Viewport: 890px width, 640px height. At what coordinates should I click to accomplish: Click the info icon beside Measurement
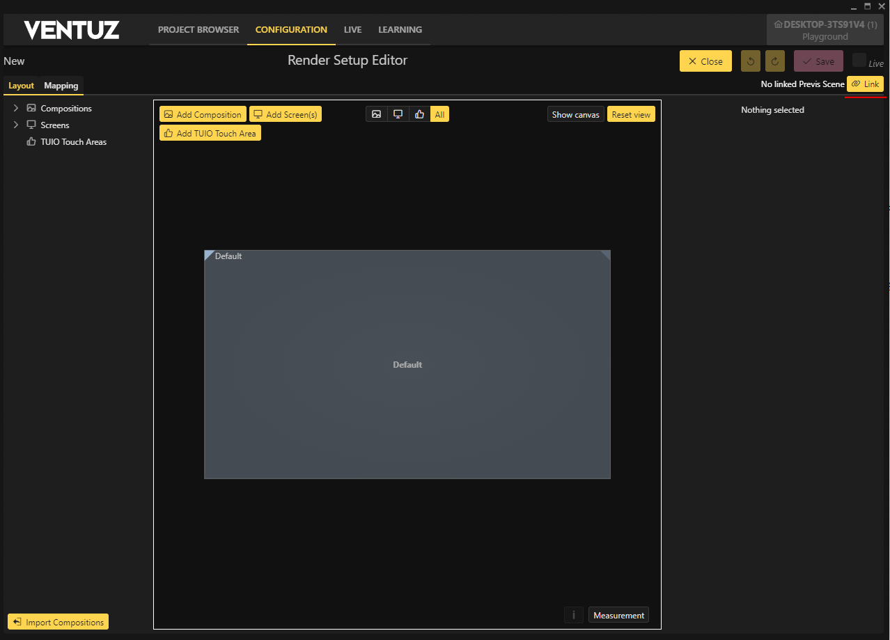[573, 615]
